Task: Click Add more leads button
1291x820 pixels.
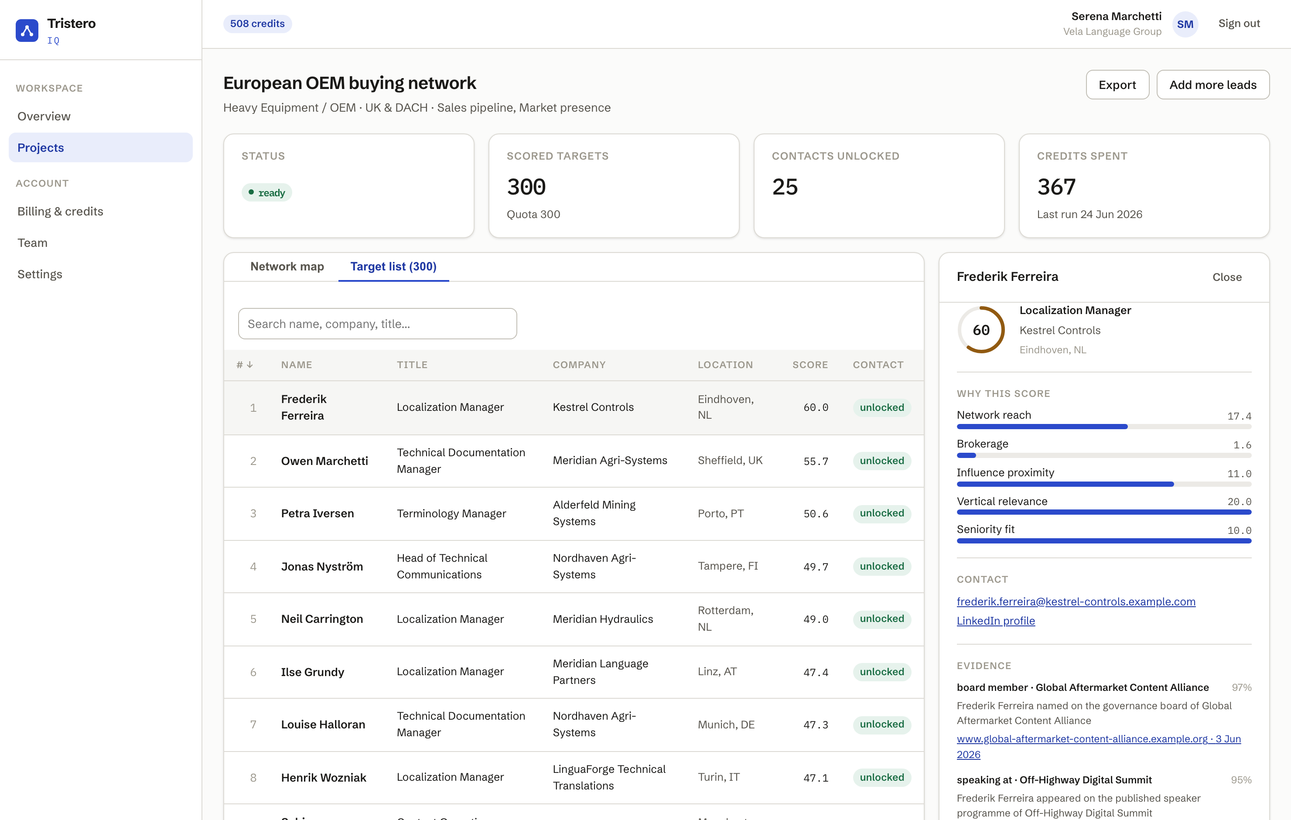Action: click(1213, 85)
